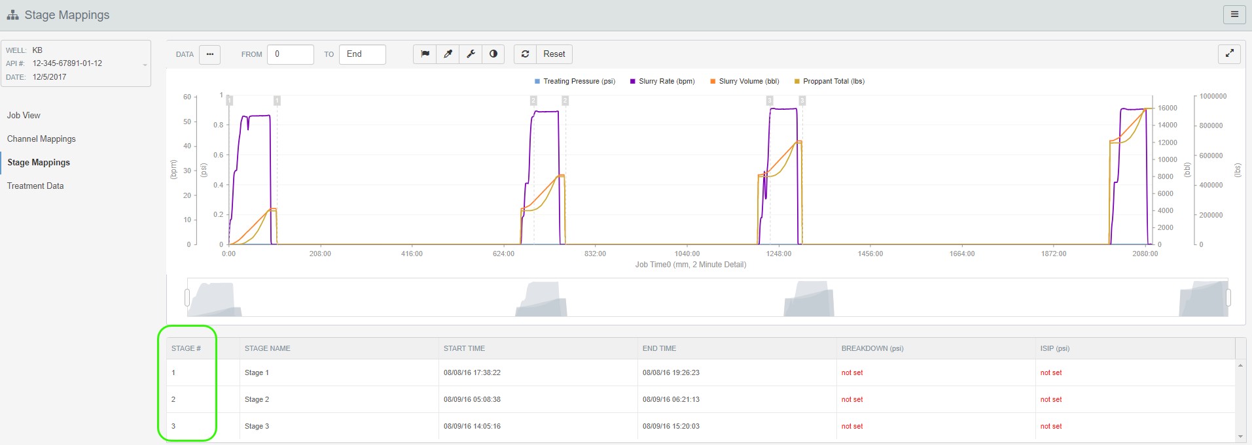The height and width of the screenshot is (445, 1252).
Task: Click the Stage Mappings hierarchy icon in header
Action: 12,15
